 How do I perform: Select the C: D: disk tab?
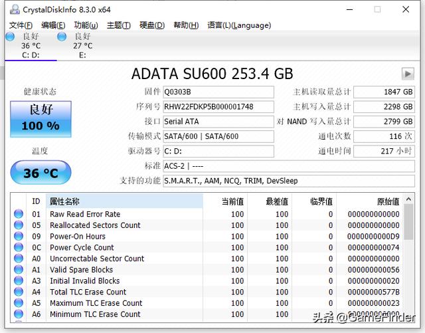(31, 46)
